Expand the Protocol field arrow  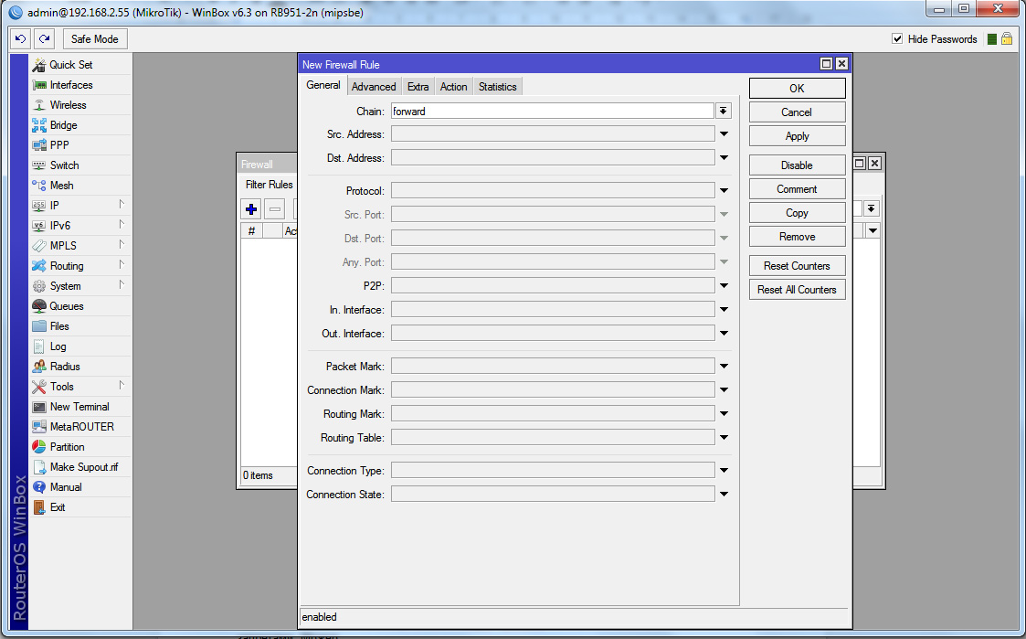(724, 190)
